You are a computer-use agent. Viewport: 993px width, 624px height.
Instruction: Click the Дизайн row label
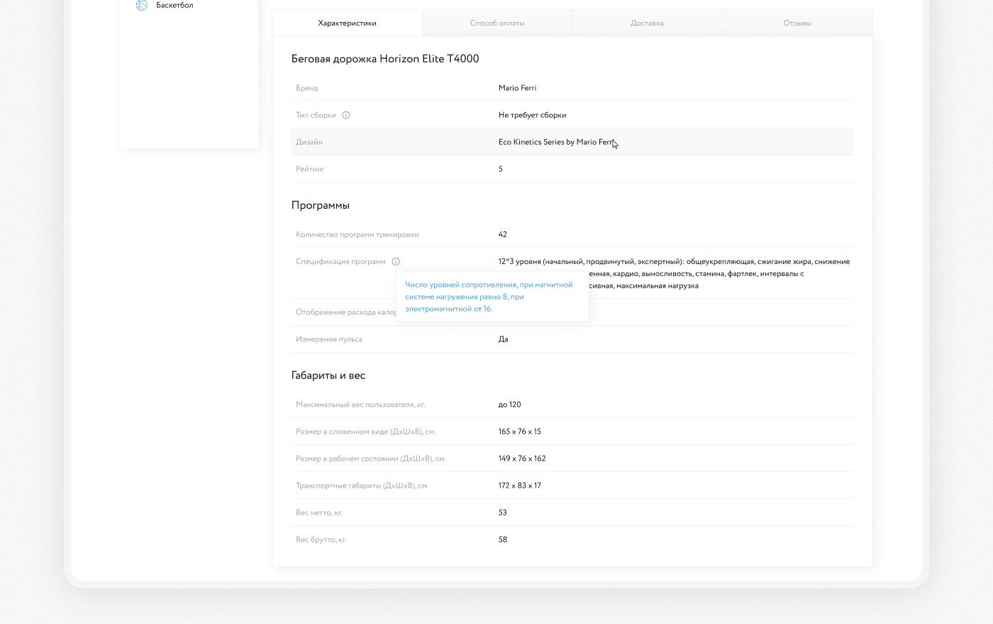click(309, 142)
